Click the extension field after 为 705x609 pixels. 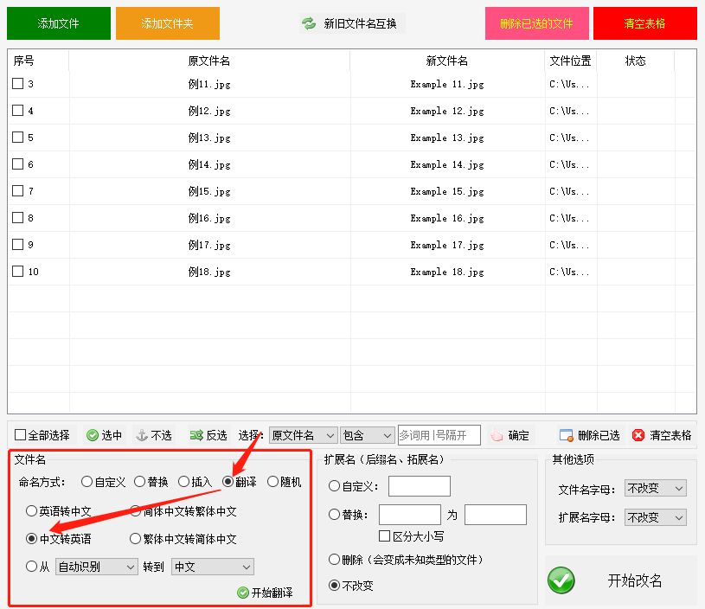pyautogui.click(x=496, y=515)
